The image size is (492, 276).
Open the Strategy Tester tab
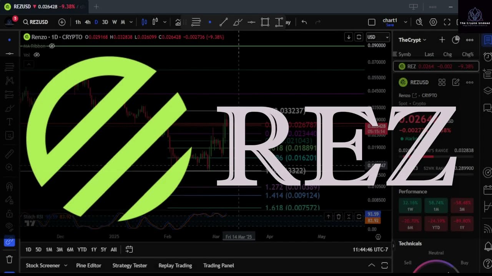pos(130,266)
